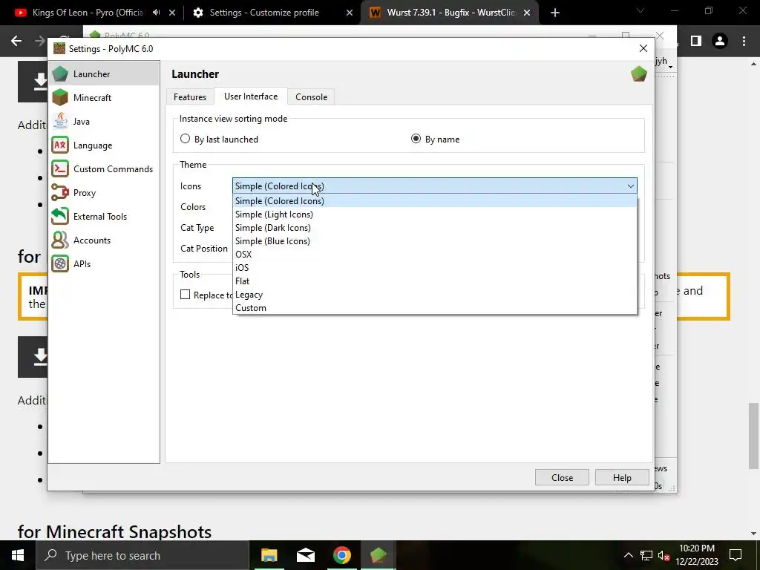Toggle the 'Replace' toolbar checkbox under Tools
The image size is (760, 570).
coord(185,295)
